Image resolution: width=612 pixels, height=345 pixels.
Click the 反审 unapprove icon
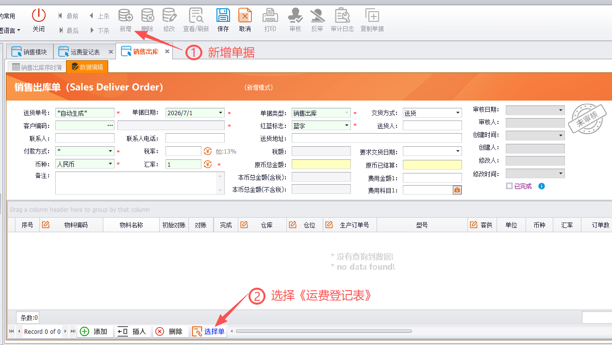tap(317, 15)
